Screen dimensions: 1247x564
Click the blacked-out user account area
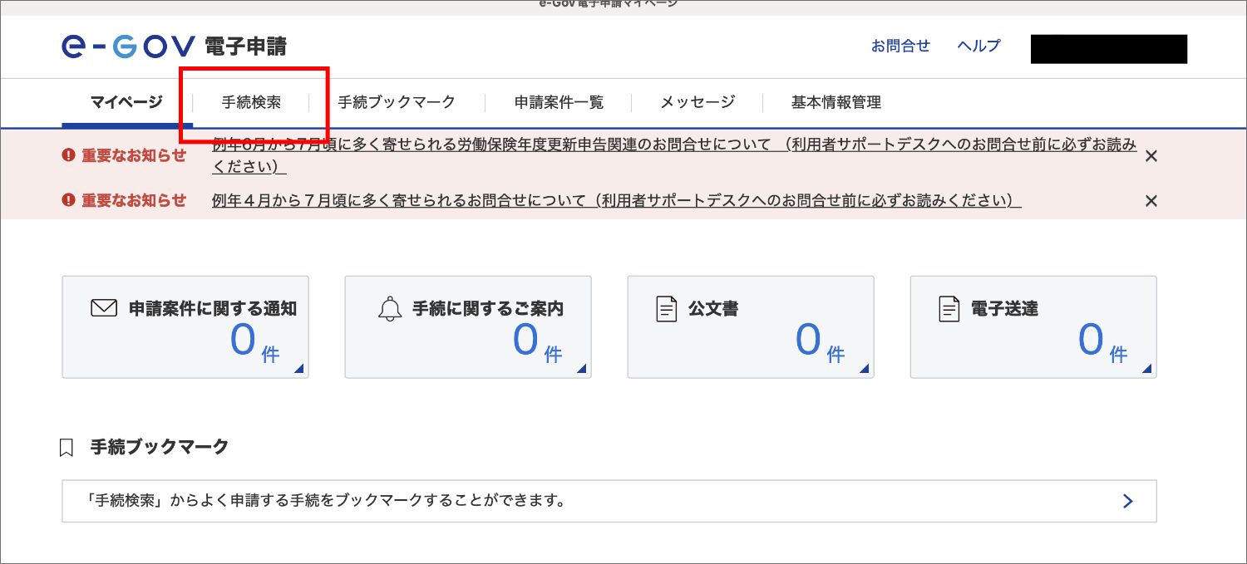[x=1109, y=49]
